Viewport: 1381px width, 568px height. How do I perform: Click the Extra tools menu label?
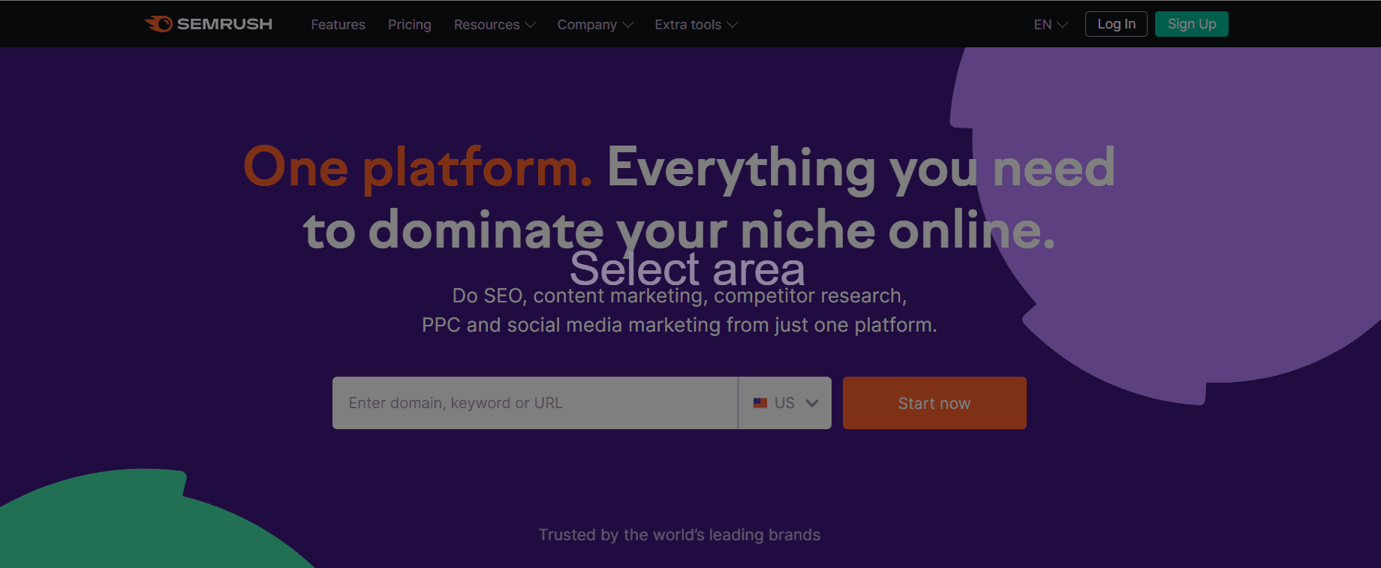coord(687,25)
